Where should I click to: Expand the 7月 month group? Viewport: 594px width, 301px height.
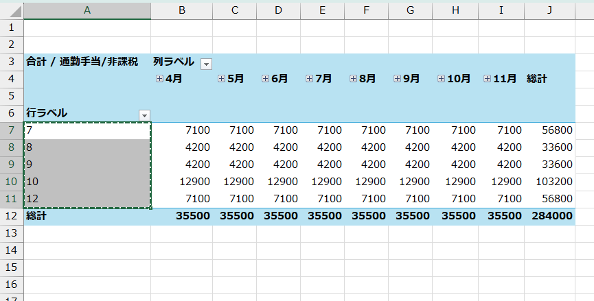click(x=309, y=79)
